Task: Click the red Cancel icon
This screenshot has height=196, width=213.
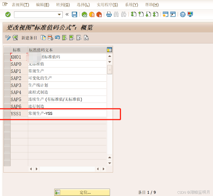Action: point(99,15)
